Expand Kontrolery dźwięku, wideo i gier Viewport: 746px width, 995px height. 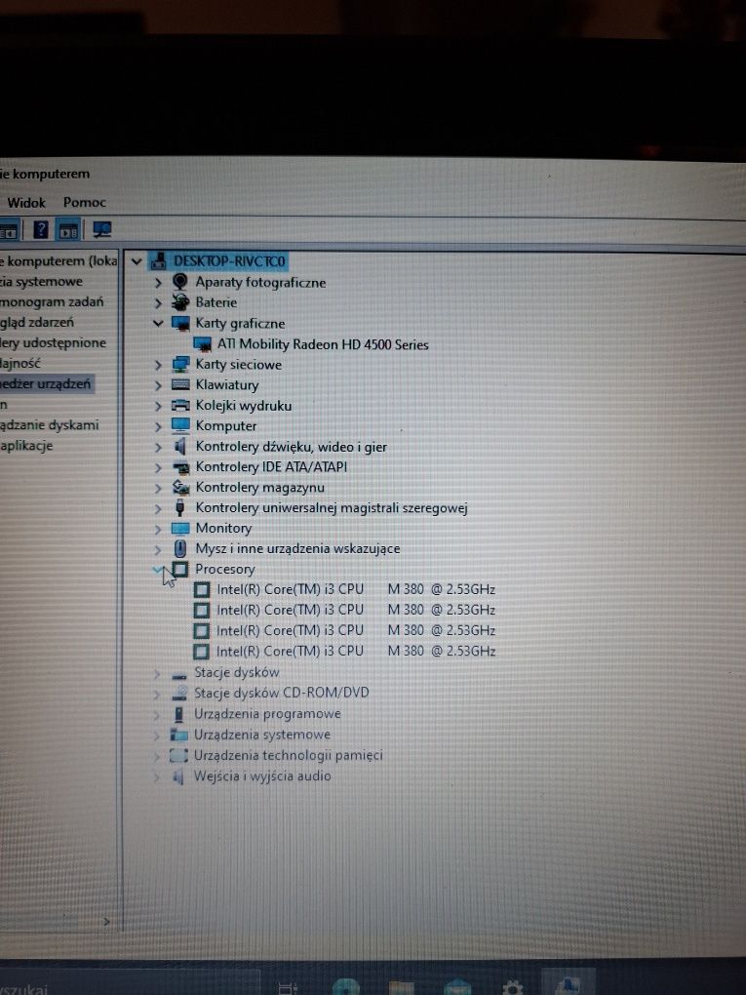pyautogui.click(x=159, y=447)
